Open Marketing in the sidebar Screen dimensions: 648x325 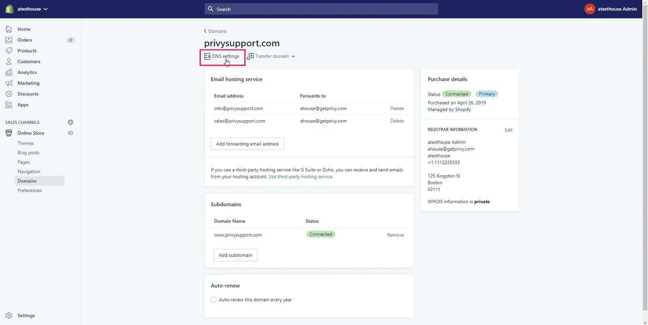[28, 83]
